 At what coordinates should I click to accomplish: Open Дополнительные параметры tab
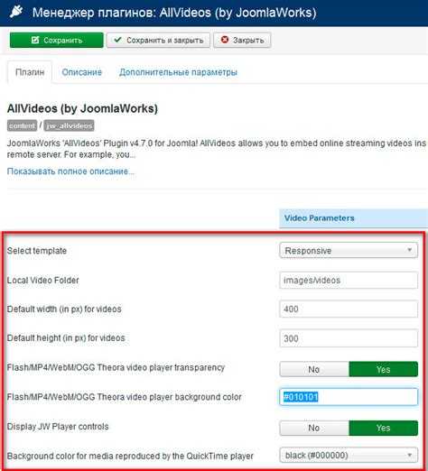coord(178,72)
